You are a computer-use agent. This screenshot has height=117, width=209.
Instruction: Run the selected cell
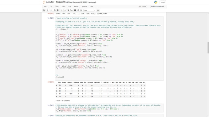pyautogui.click(x=70, y=10)
